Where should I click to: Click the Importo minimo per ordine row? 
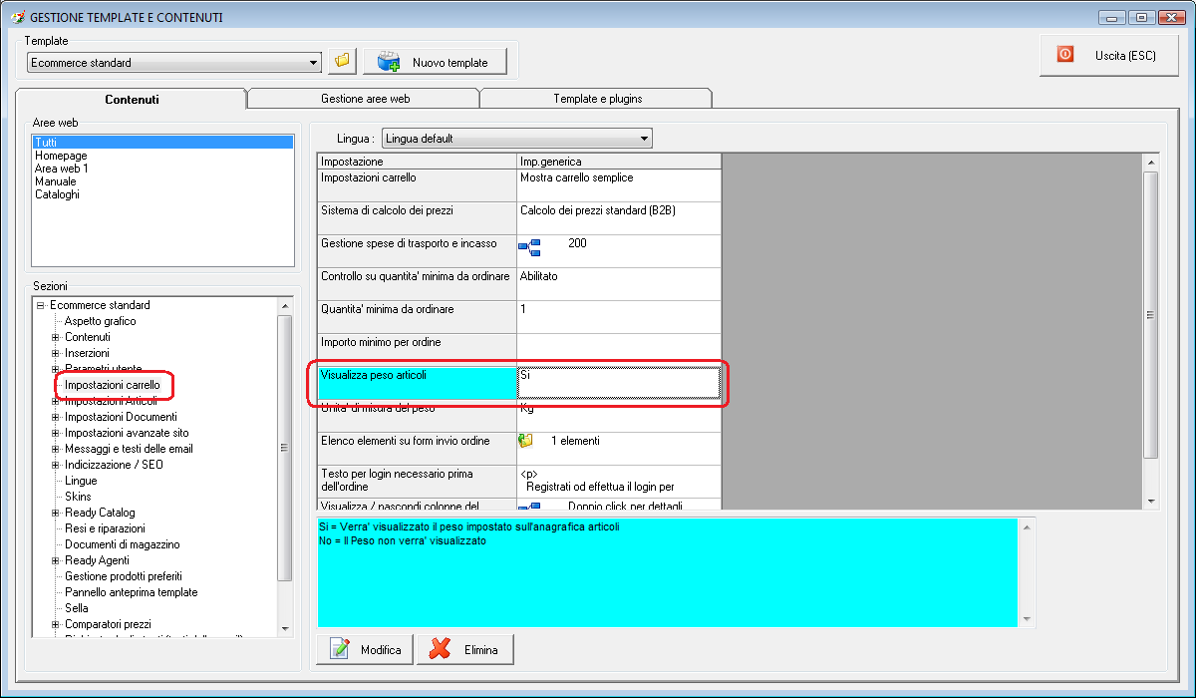(x=519, y=350)
